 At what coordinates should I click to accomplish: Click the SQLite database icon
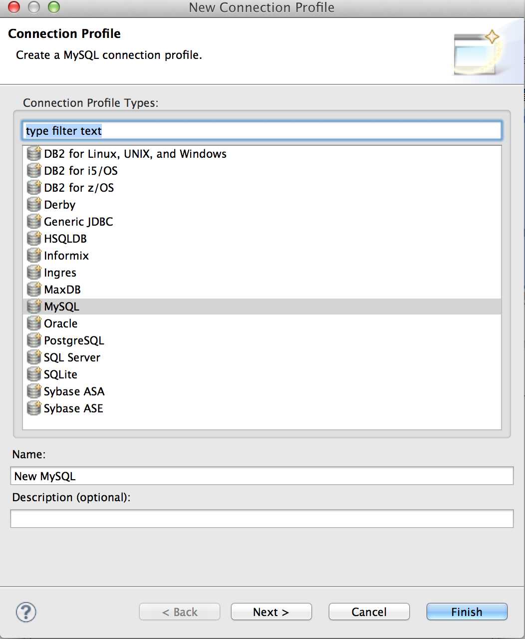(x=34, y=374)
